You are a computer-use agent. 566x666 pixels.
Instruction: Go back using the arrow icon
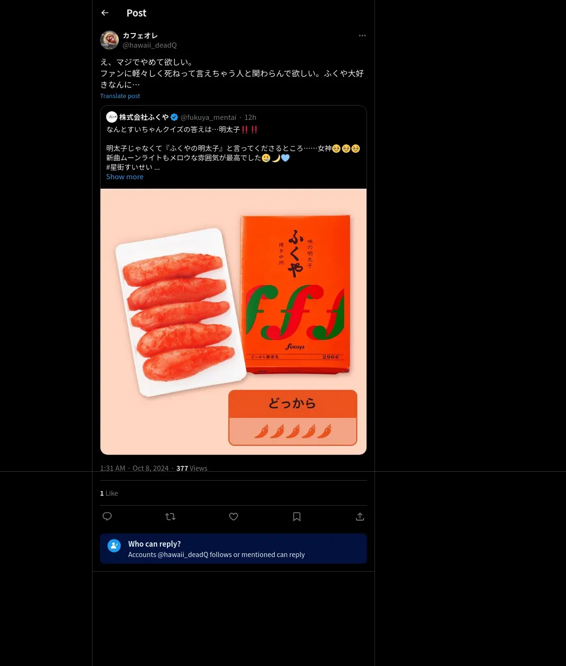(105, 13)
